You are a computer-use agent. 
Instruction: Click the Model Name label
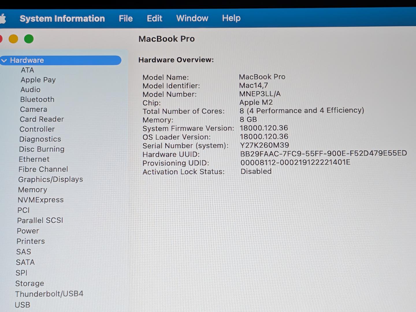(x=166, y=77)
